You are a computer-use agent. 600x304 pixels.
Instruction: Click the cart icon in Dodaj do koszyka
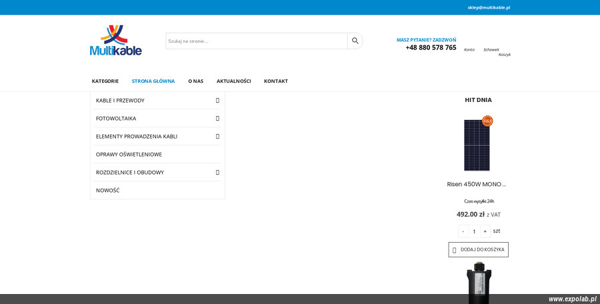(x=454, y=250)
